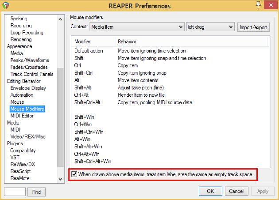Screen dimensions: 279x200
Task: Select ReWire/DX in the tree
Action: [23, 164]
